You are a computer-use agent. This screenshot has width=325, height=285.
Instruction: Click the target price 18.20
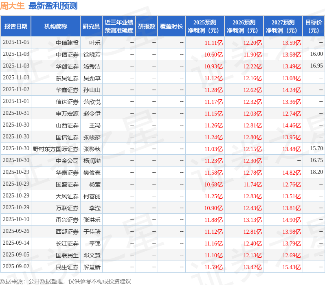coord(316,172)
